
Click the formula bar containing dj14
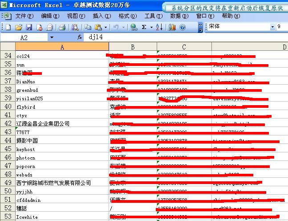tap(178, 37)
